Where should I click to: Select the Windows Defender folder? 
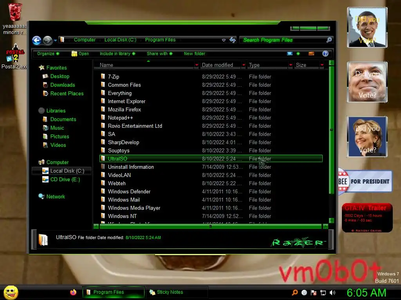(129, 191)
